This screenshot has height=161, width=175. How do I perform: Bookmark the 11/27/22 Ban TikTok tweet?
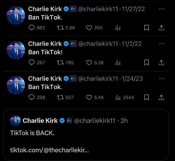pyautogui.click(x=147, y=28)
